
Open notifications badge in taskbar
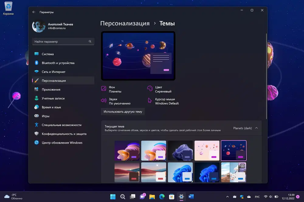pyautogui.click(x=298, y=197)
